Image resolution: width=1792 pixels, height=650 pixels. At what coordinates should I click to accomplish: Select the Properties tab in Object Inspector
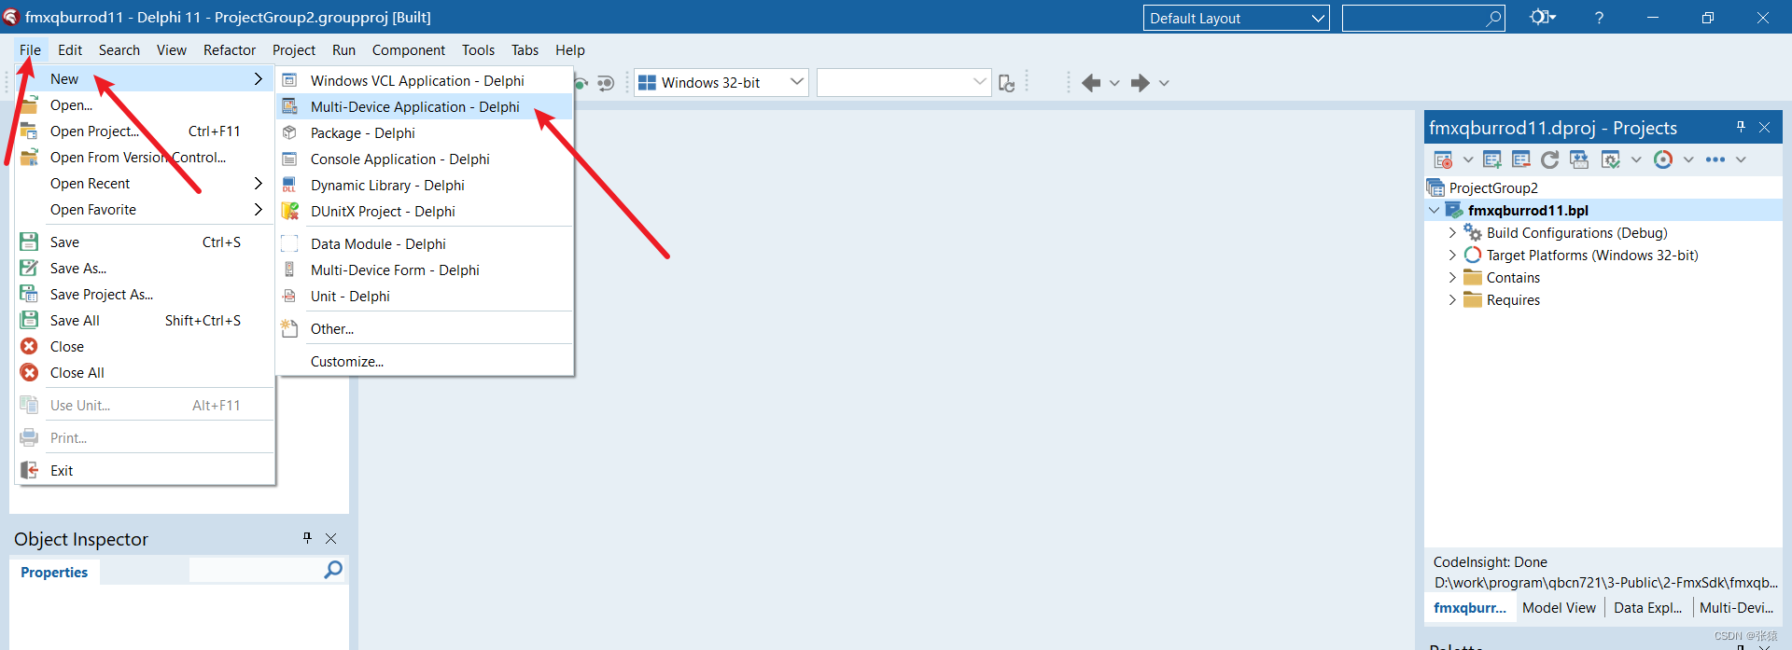pyautogui.click(x=54, y=572)
